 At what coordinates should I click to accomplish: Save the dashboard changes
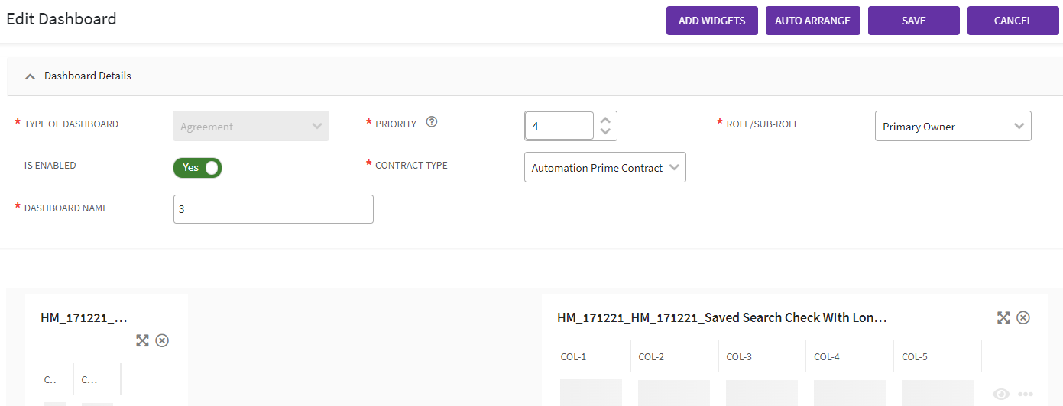pyautogui.click(x=913, y=21)
